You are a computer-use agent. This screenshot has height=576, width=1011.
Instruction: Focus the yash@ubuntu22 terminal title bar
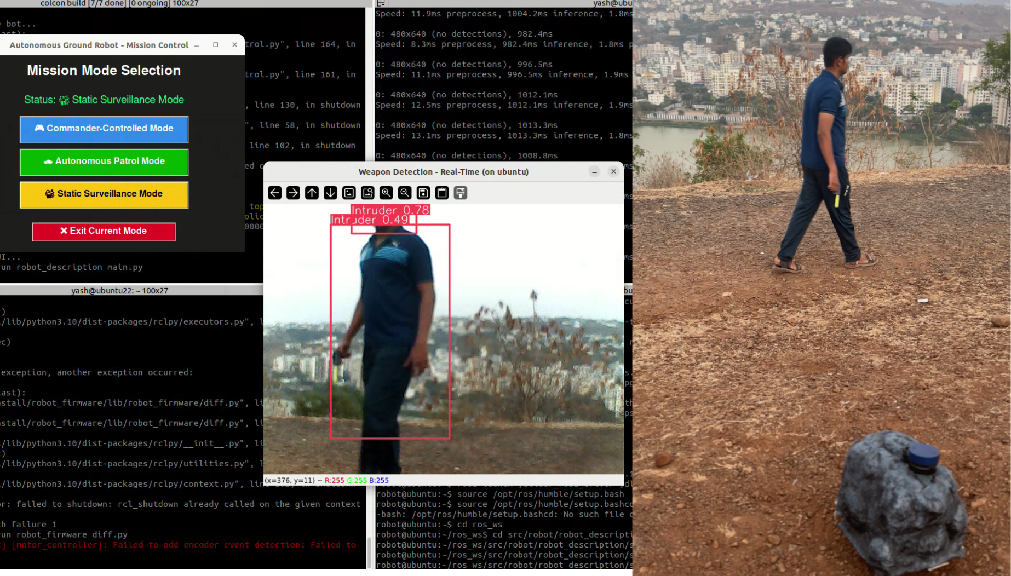(x=120, y=290)
